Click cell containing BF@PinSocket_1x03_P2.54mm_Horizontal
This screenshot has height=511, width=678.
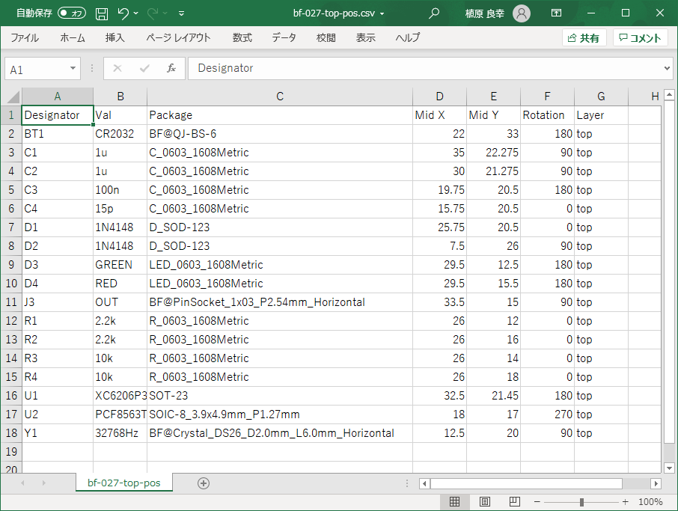280,302
